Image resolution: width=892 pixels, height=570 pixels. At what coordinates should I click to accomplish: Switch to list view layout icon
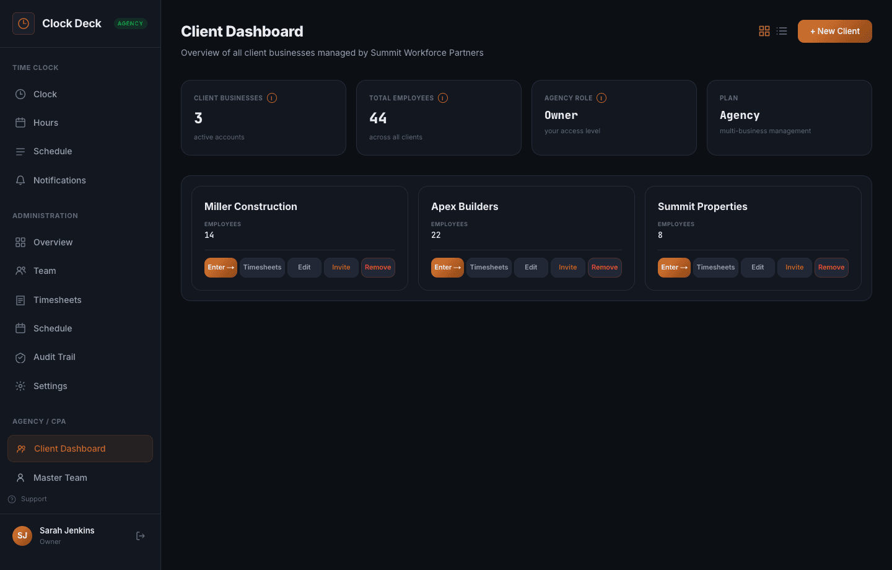(782, 31)
